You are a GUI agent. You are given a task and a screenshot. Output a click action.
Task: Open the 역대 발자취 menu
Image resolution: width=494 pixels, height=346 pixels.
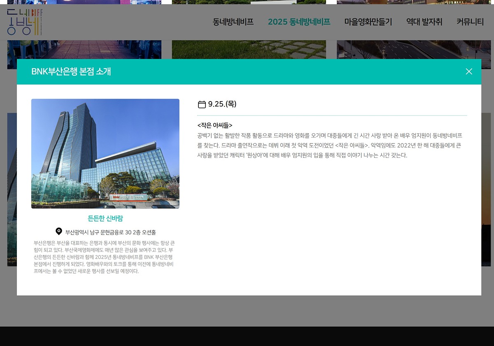[424, 22]
